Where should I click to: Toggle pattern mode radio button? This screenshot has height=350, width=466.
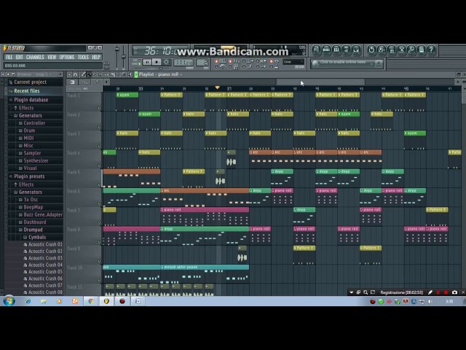[x=140, y=61]
